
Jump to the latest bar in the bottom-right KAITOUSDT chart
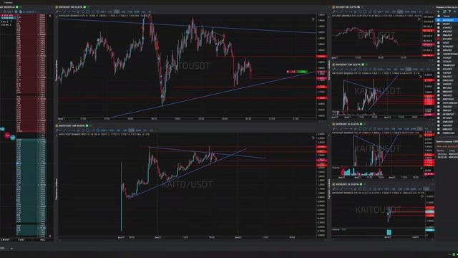click(422, 196)
